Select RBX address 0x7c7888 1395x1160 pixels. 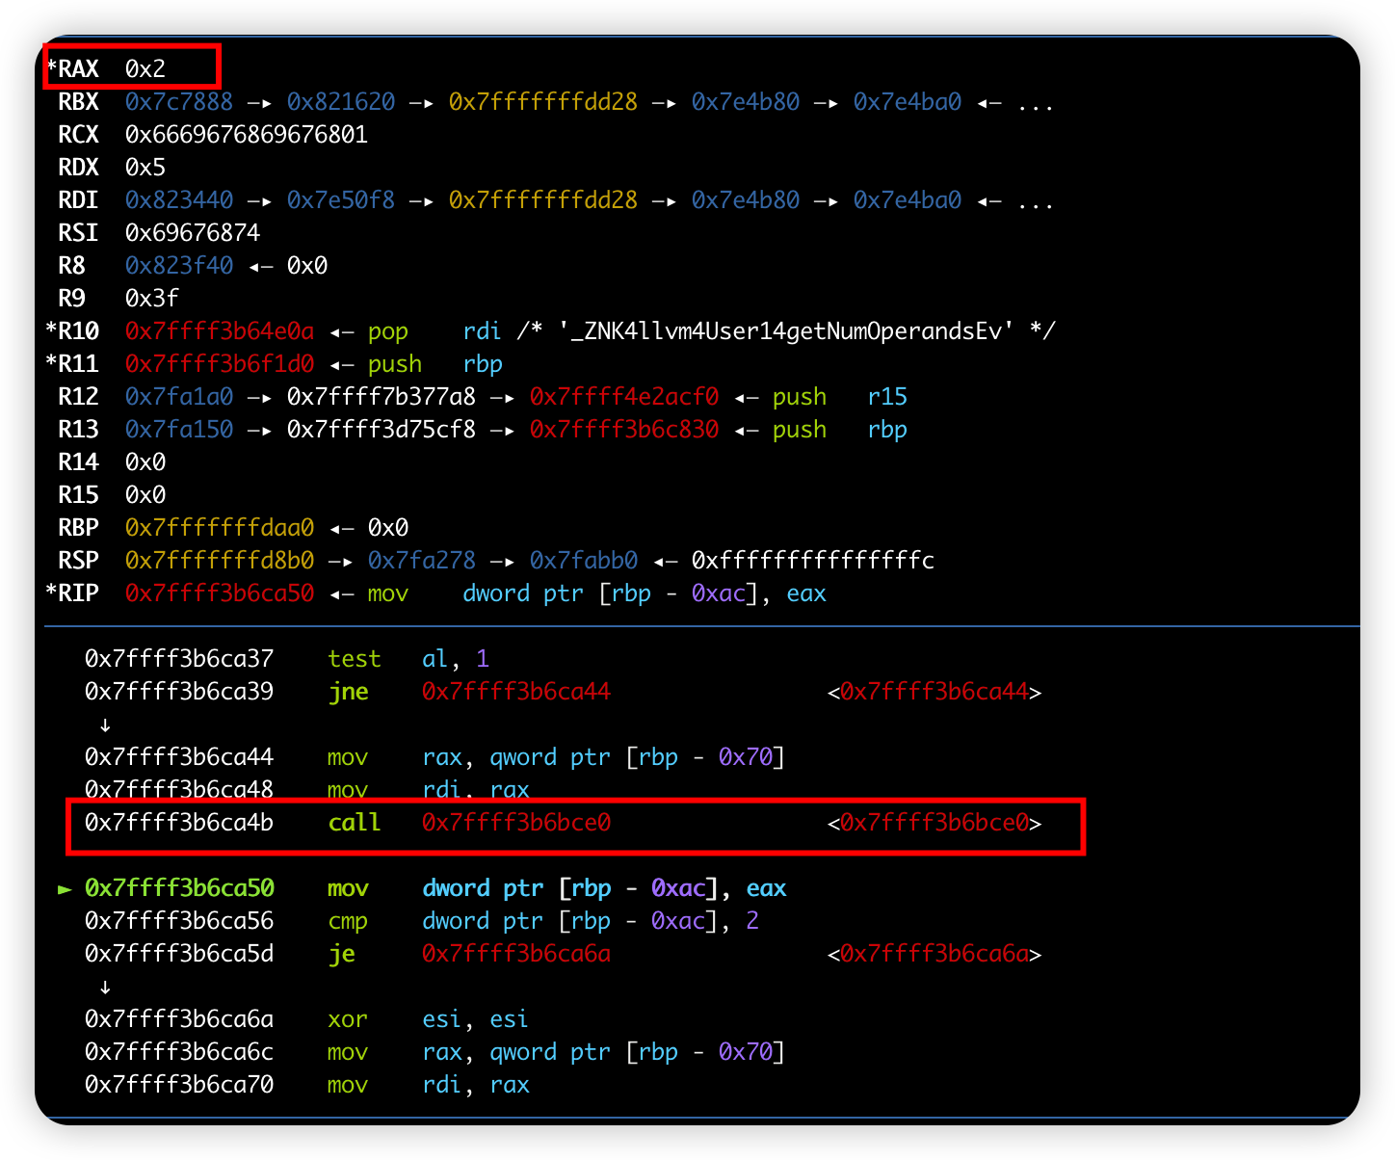pyautogui.click(x=179, y=102)
